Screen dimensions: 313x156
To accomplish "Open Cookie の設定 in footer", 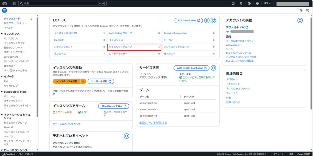I will [x=304, y=154].
